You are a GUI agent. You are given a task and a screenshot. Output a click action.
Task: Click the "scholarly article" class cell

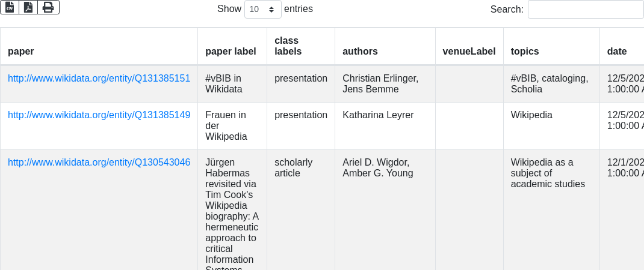[x=293, y=168]
